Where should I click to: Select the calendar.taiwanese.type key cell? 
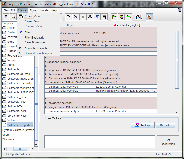70,111
